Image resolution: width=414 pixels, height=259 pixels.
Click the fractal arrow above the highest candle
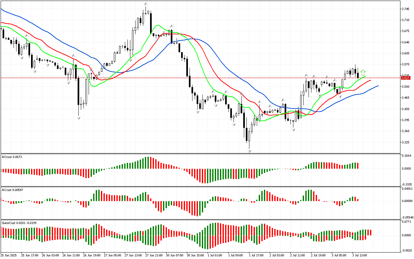coord(146,4)
